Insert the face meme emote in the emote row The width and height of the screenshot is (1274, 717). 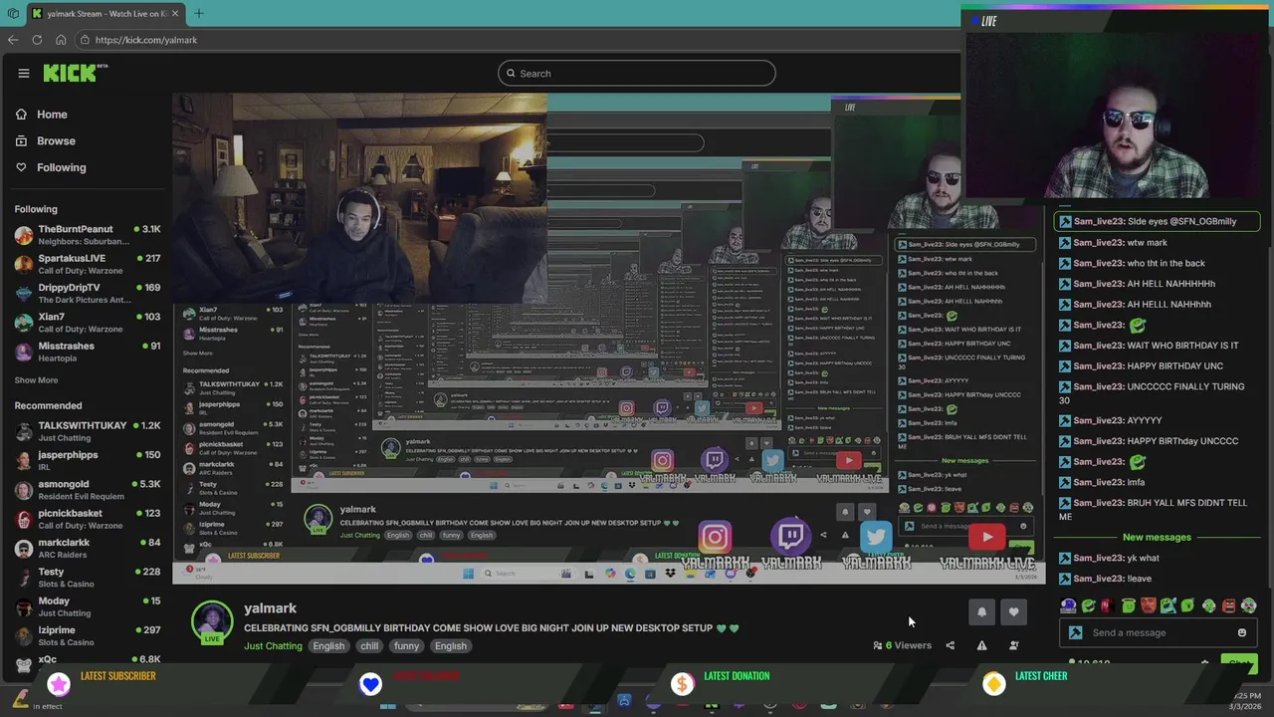tap(1148, 605)
